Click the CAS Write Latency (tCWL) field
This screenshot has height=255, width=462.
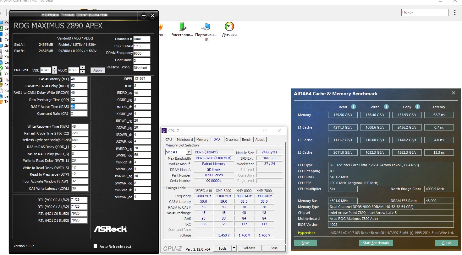click(80, 189)
